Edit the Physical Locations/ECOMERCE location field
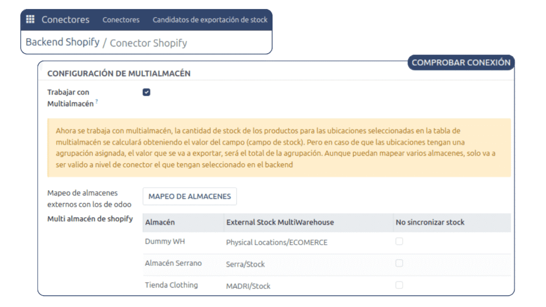Image resolution: width=546 pixels, height=307 pixels. tap(277, 243)
